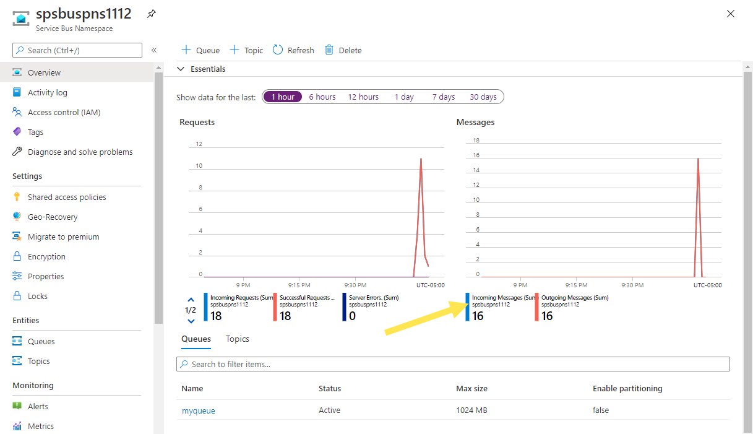Viewport: 753px width, 434px height.
Task: Collapse the Essentials section
Action: (x=181, y=69)
